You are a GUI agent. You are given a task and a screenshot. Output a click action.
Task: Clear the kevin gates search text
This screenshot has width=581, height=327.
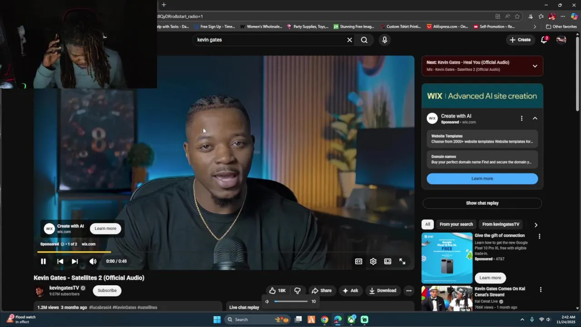[x=350, y=40]
